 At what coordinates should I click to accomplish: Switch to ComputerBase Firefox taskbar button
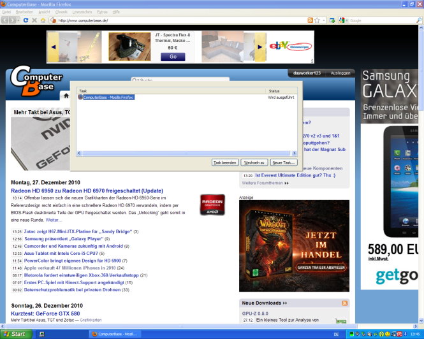tap(116, 335)
